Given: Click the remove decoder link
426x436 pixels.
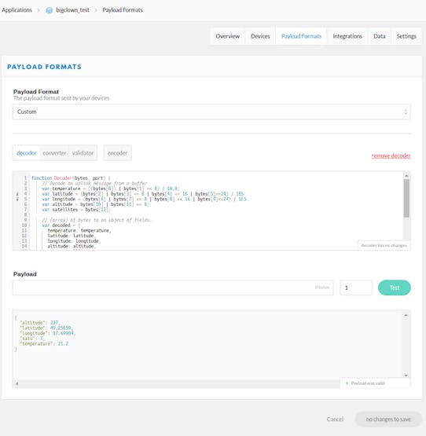Looking at the screenshot, I should pyautogui.click(x=391, y=156).
